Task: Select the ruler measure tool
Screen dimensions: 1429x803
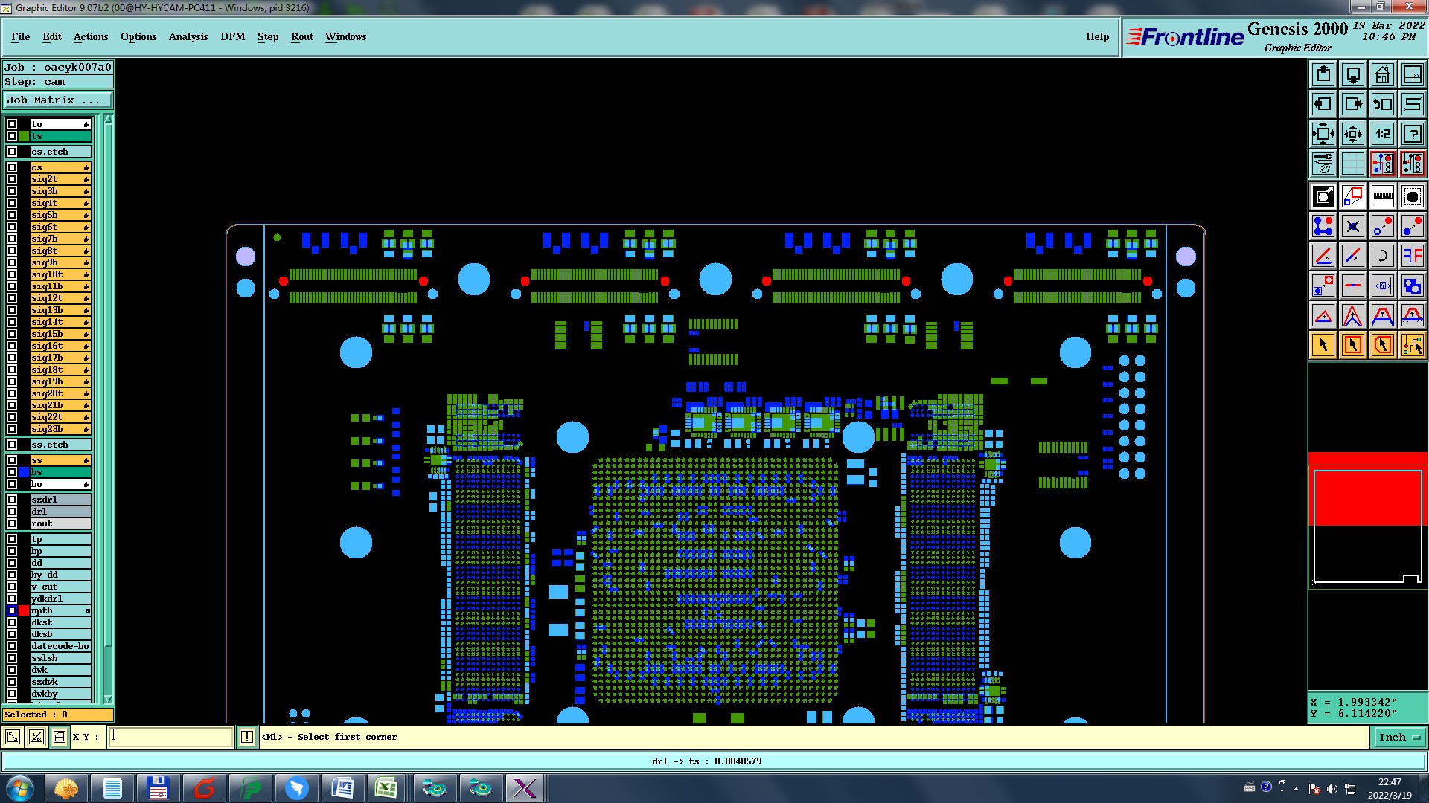Action: tap(1382, 196)
